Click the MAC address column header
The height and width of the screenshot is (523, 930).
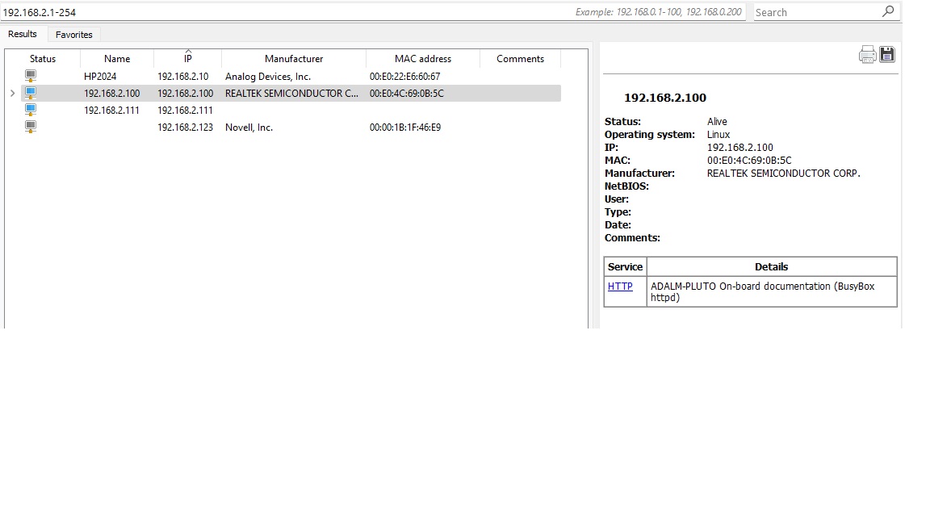[x=422, y=59]
